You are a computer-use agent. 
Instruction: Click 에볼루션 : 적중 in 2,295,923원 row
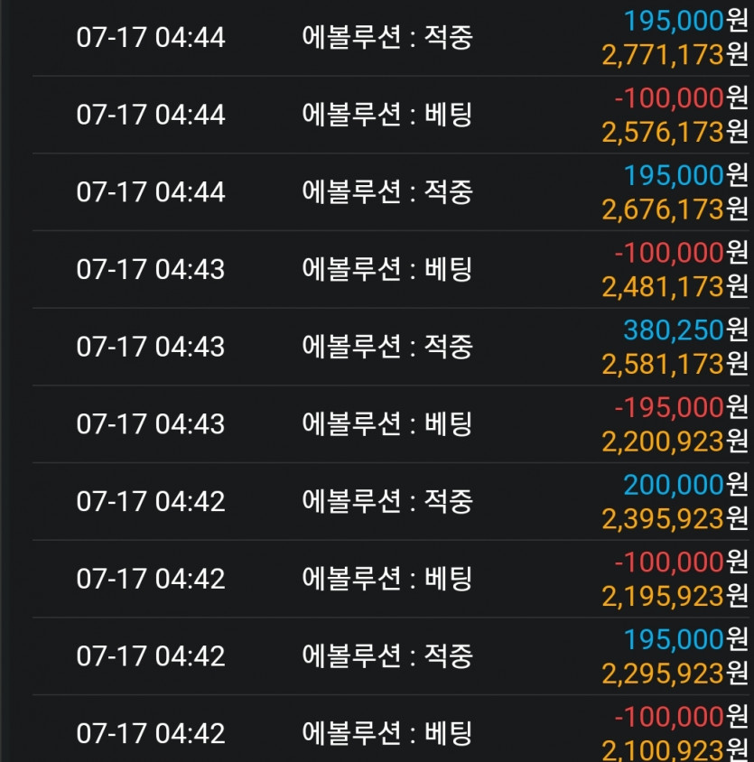pyautogui.click(x=387, y=655)
